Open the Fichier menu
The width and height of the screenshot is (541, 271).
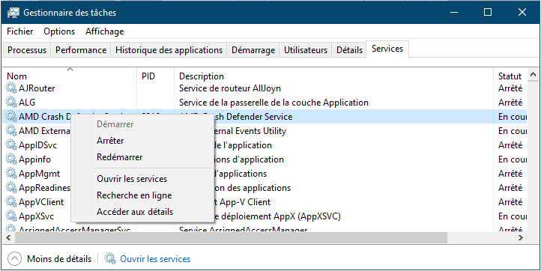[20, 31]
